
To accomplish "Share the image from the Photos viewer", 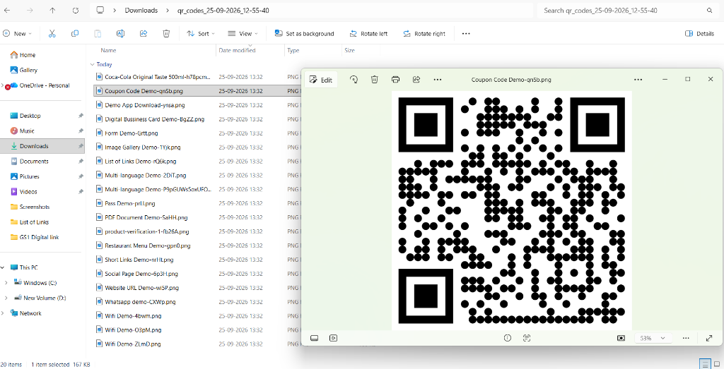I will (416, 79).
